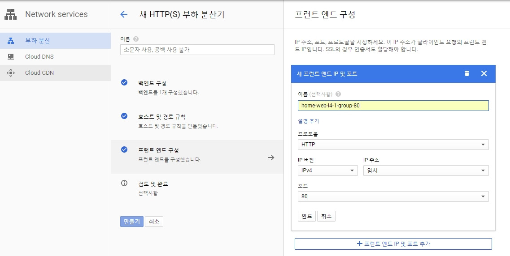Click help icon beside frontend name label
The image size is (510, 256).
338,94
